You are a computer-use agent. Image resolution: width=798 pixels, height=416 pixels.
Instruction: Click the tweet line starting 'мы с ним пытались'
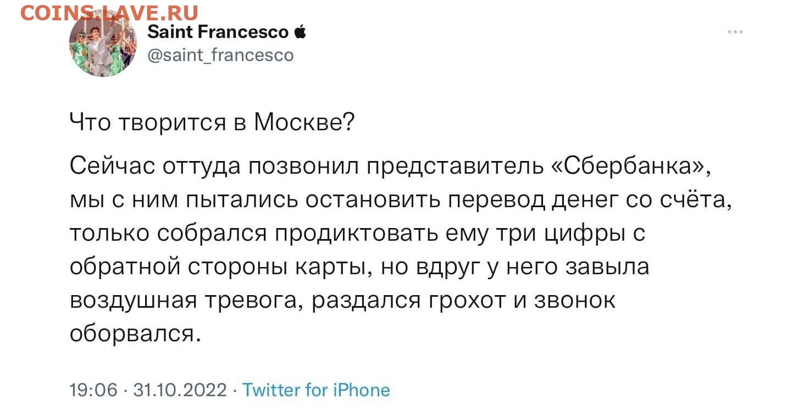[x=401, y=201]
